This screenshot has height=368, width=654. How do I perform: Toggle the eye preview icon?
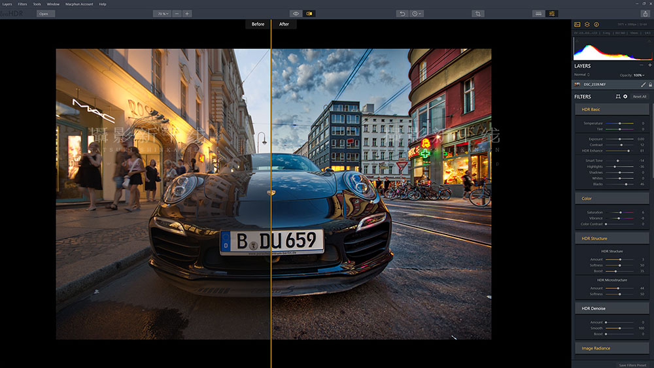pyautogui.click(x=296, y=14)
